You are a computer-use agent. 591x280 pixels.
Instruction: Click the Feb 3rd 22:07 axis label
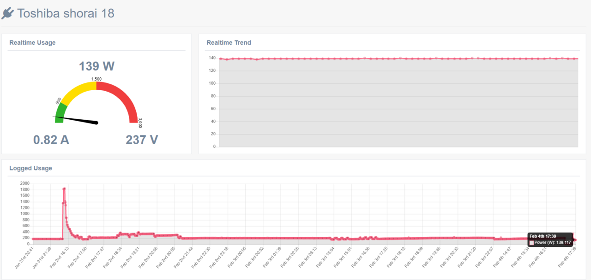(485, 258)
